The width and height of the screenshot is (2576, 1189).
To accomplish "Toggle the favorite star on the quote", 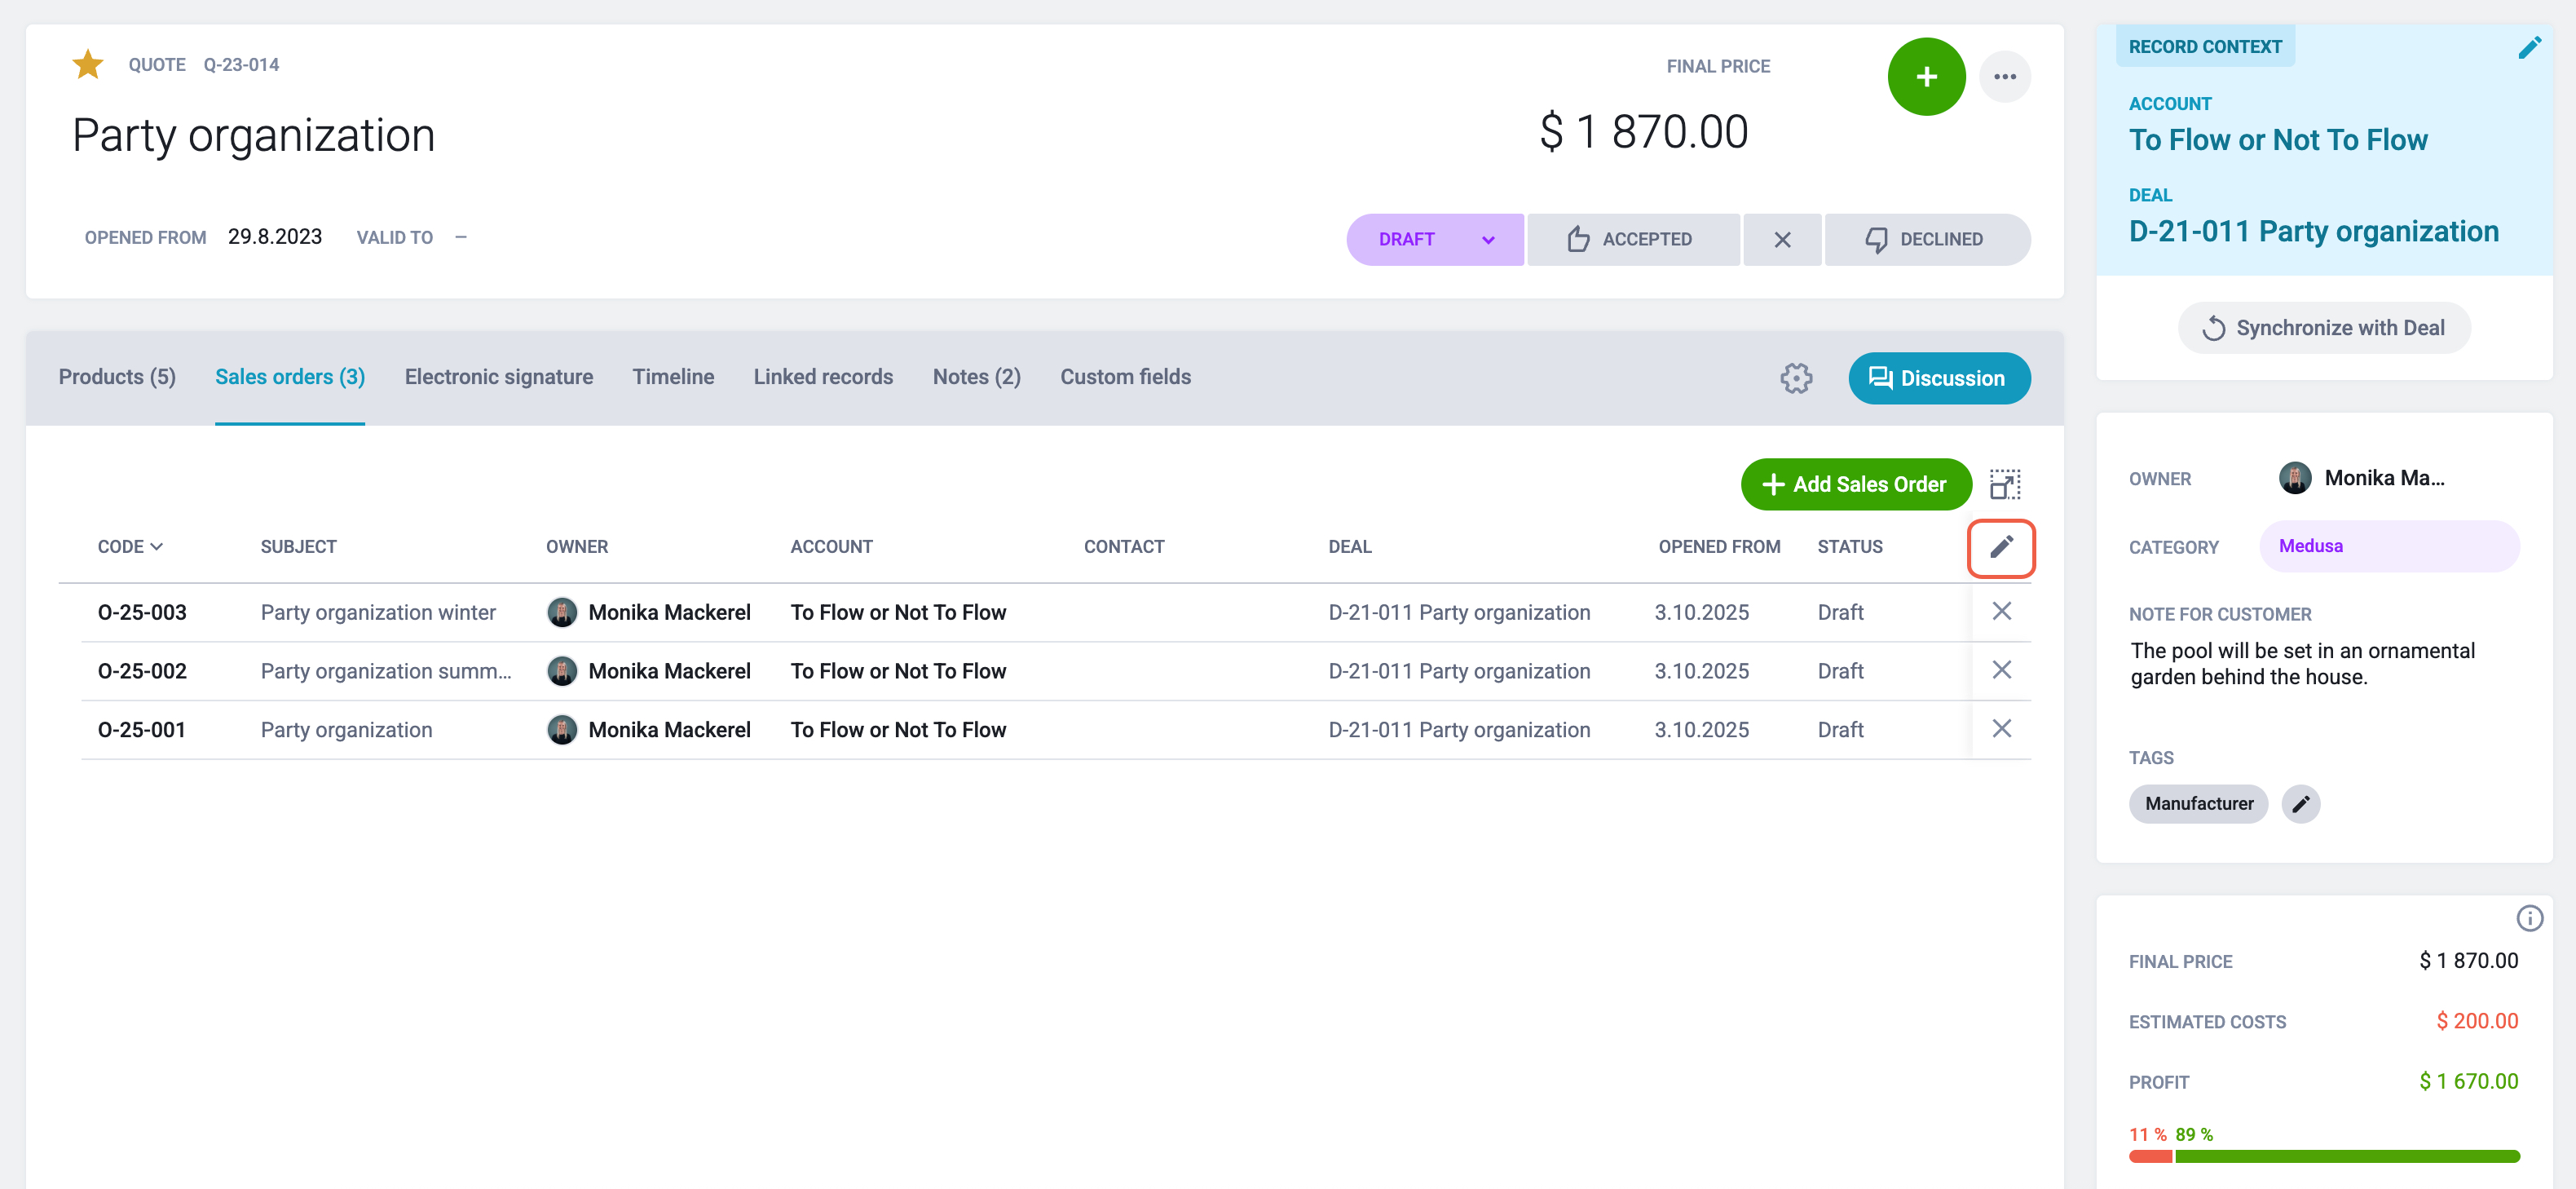I will (x=88, y=65).
